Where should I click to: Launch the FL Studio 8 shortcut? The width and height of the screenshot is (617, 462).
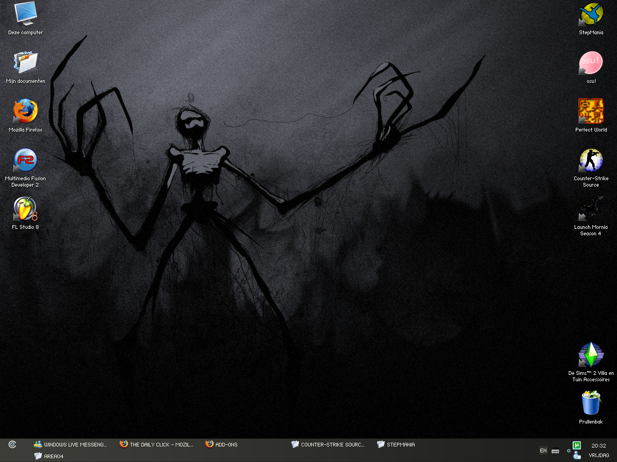click(x=26, y=213)
